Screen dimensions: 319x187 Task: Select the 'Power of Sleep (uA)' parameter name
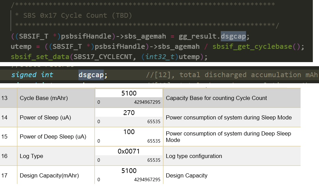tap(45, 118)
